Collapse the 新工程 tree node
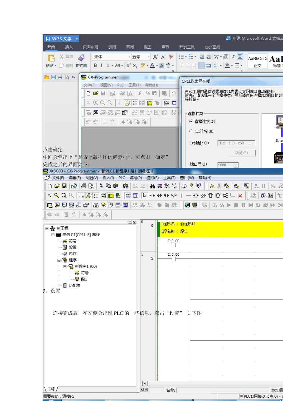The width and height of the screenshot is (283, 401). [x=47, y=228]
